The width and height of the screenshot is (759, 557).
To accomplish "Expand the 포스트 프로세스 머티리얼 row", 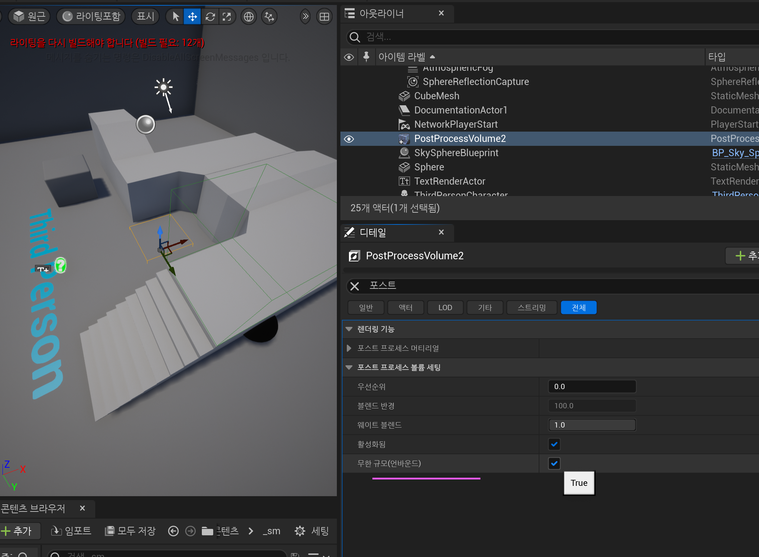I will tap(349, 348).
